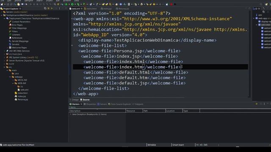Switch to the index.html editor tab
The width and height of the screenshot is (271, 152).
(x=90, y=8)
